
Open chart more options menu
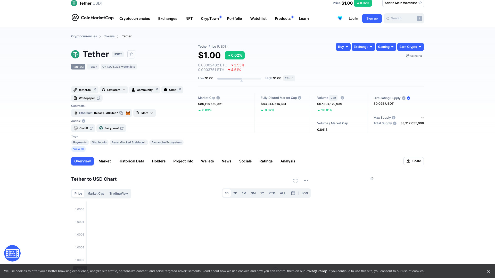click(x=306, y=181)
